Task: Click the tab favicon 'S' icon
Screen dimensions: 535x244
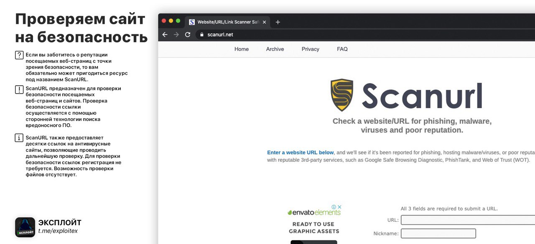Action: coord(192,22)
